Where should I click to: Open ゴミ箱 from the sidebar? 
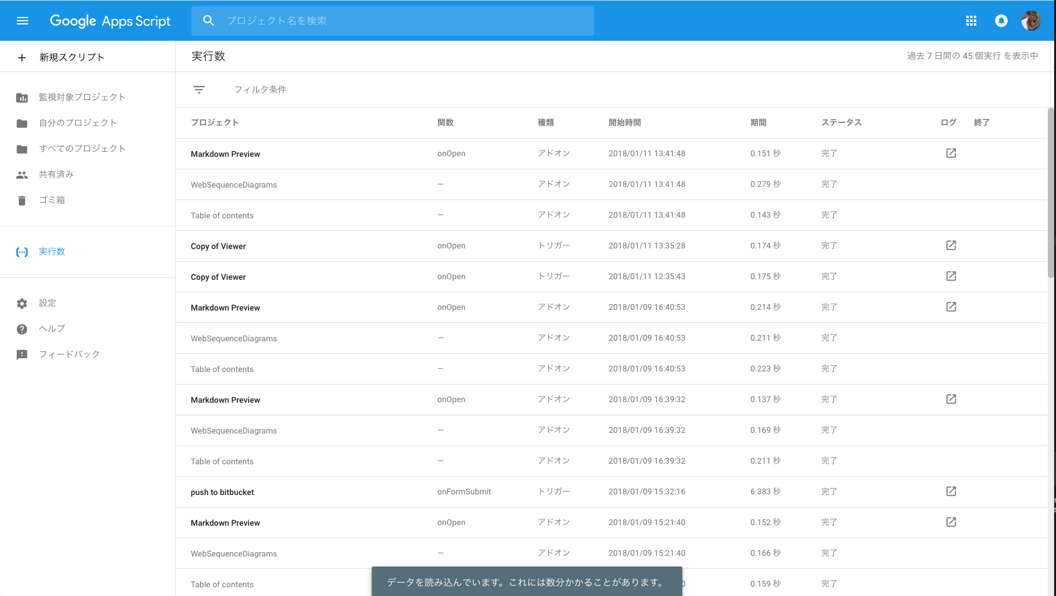click(x=52, y=200)
